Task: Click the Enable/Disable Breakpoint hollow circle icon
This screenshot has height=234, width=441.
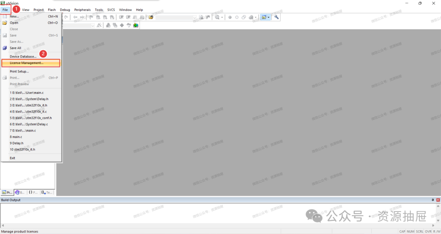Action: pos(237,18)
